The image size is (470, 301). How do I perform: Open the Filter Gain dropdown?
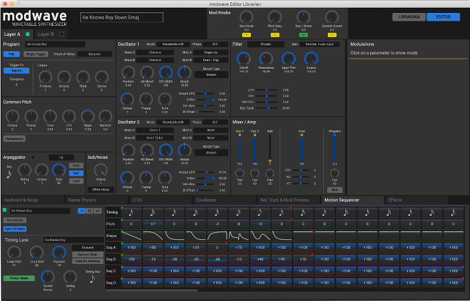319,44
